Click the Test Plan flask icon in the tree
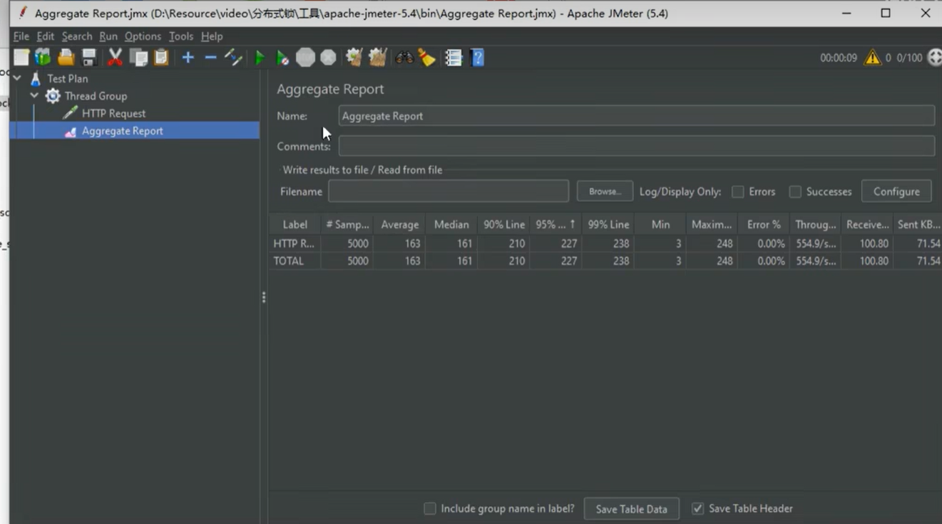This screenshot has height=524, width=942. click(36, 78)
